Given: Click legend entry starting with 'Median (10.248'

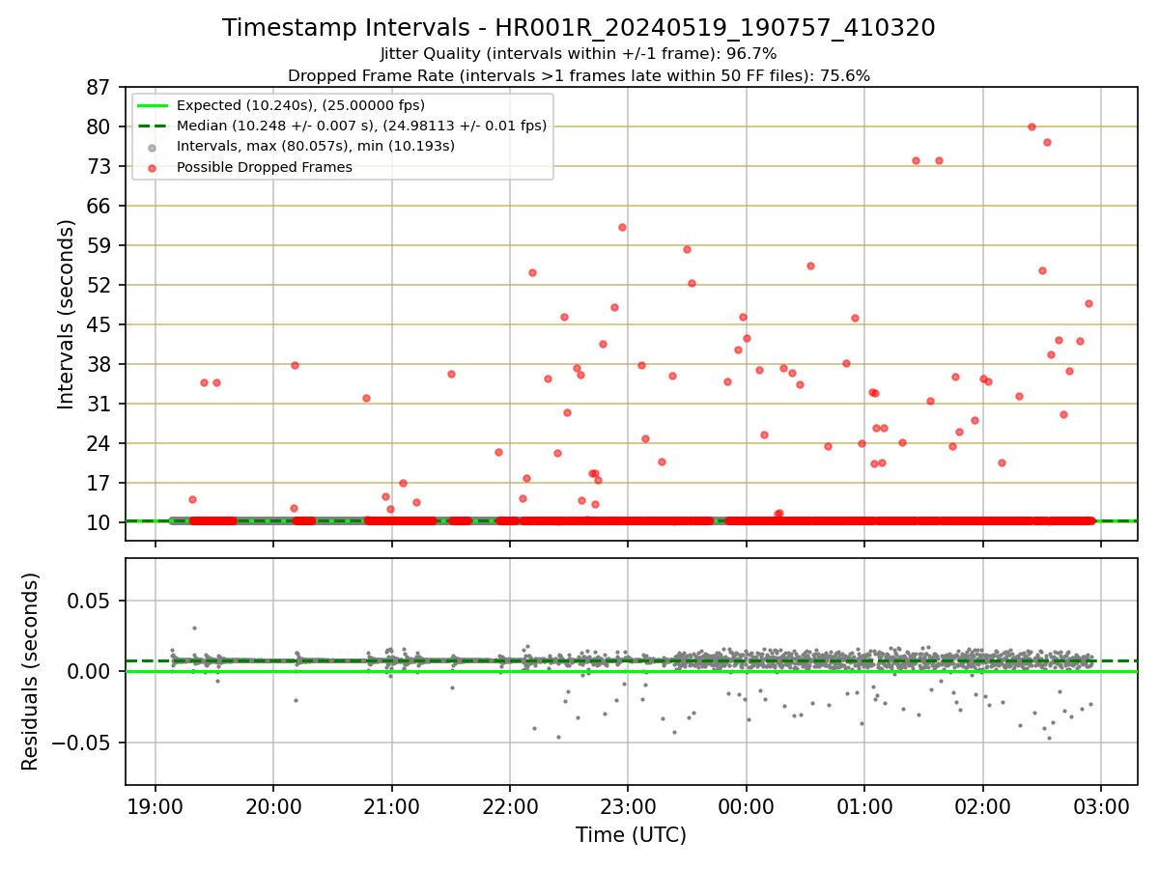Looking at the screenshot, I should pyautogui.click(x=361, y=126).
